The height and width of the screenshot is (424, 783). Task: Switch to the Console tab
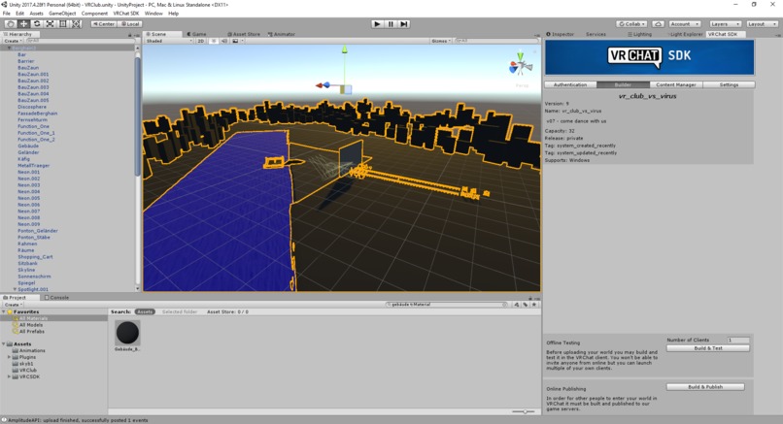(56, 297)
